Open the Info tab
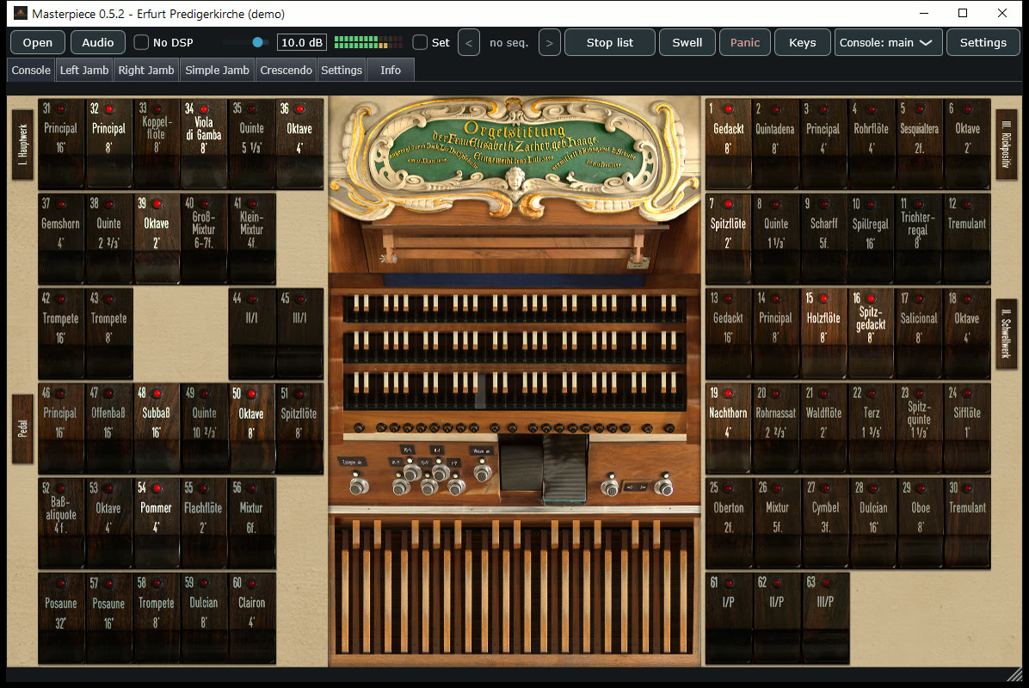1029x688 pixels. pos(391,71)
